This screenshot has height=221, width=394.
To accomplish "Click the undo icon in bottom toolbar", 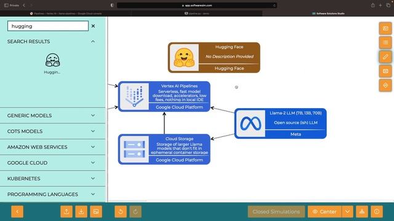I will pyautogui.click(x=121, y=212).
